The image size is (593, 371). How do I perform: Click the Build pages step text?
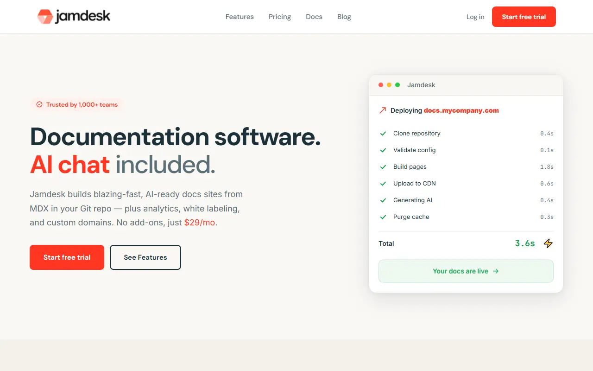pyautogui.click(x=410, y=167)
